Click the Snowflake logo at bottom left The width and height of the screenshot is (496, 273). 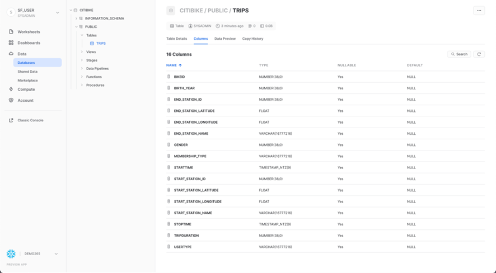[x=11, y=254]
